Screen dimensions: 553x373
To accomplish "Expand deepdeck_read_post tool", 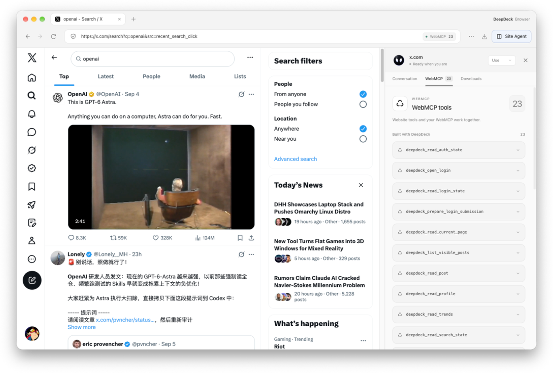I will coord(458,273).
